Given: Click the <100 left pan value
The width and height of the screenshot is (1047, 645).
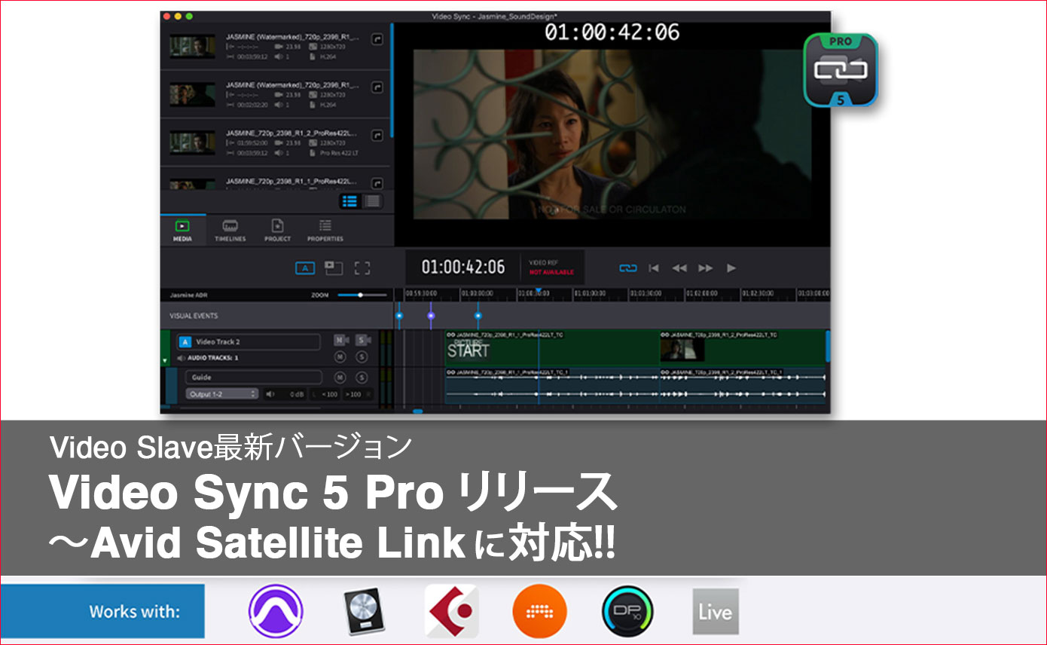Looking at the screenshot, I should pyautogui.click(x=330, y=394).
